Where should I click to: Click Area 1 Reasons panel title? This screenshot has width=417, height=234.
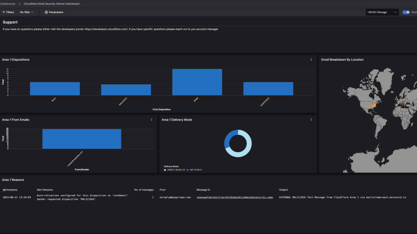13,180
